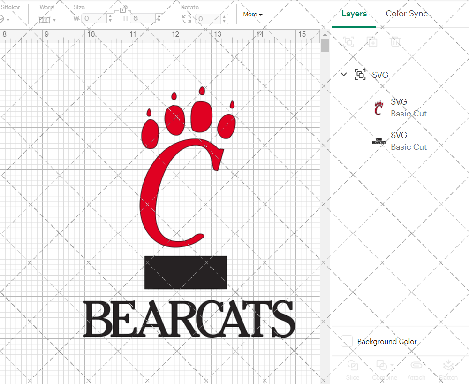Select the Layers tab
This screenshot has width=469, height=384.
[354, 14]
